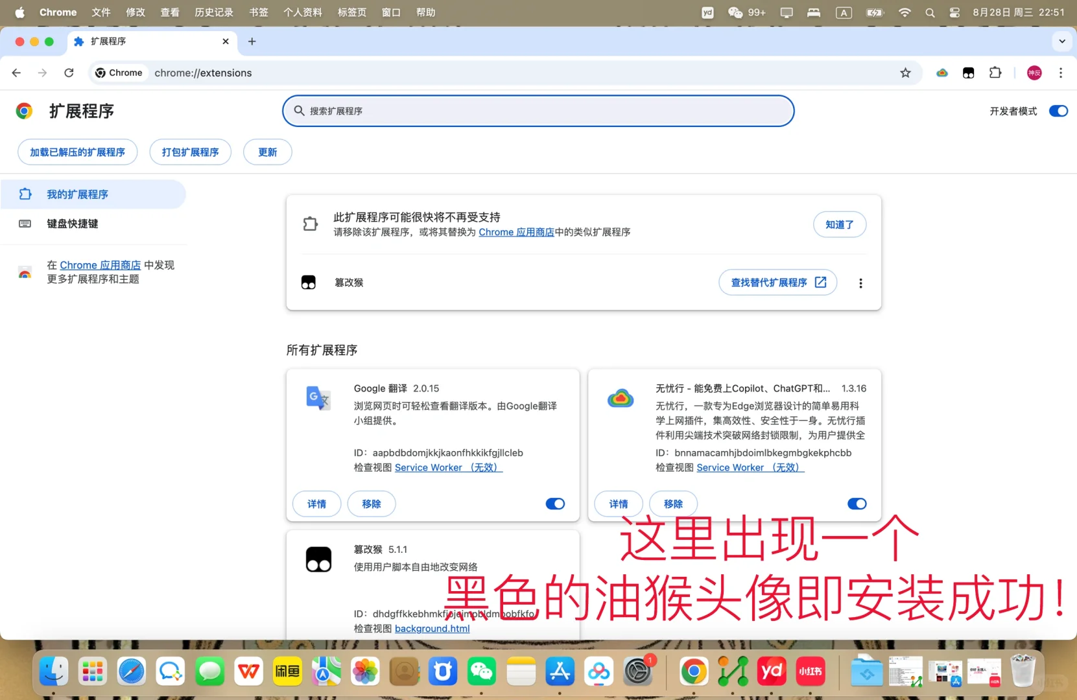The width and height of the screenshot is (1077, 700).
Task: Click the Chrome profile avatar icon
Action: click(1034, 73)
